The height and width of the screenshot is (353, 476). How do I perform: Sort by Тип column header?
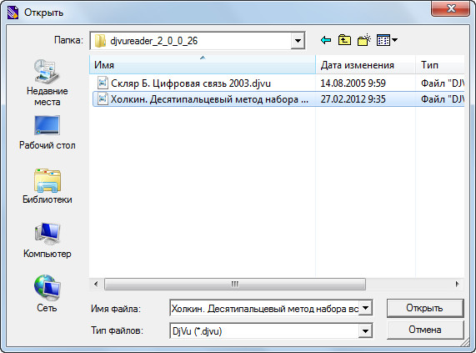pos(440,65)
